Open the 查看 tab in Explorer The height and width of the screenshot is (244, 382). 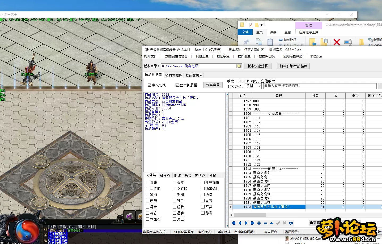point(288,32)
